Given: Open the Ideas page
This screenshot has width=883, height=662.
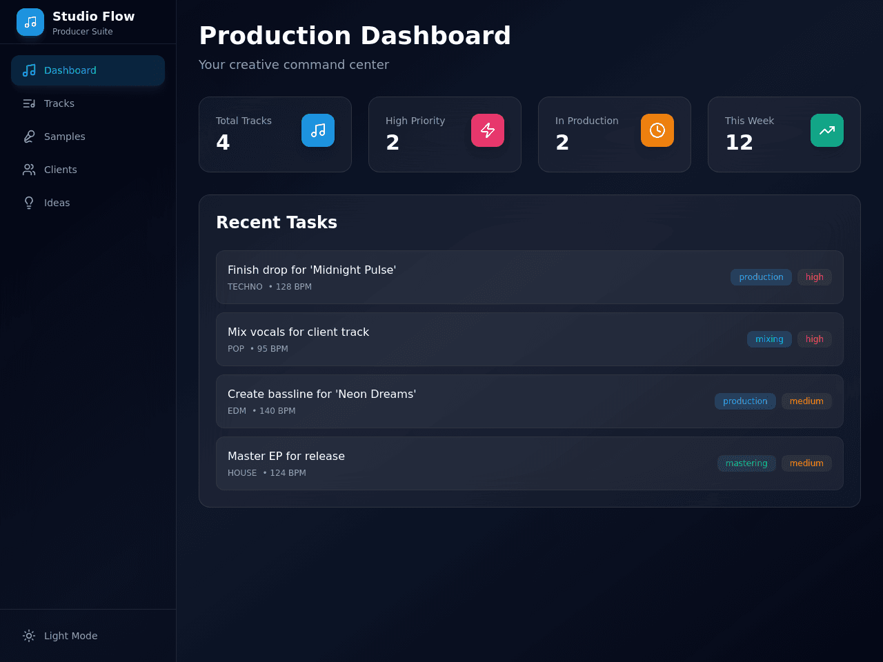Looking at the screenshot, I should click(88, 203).
